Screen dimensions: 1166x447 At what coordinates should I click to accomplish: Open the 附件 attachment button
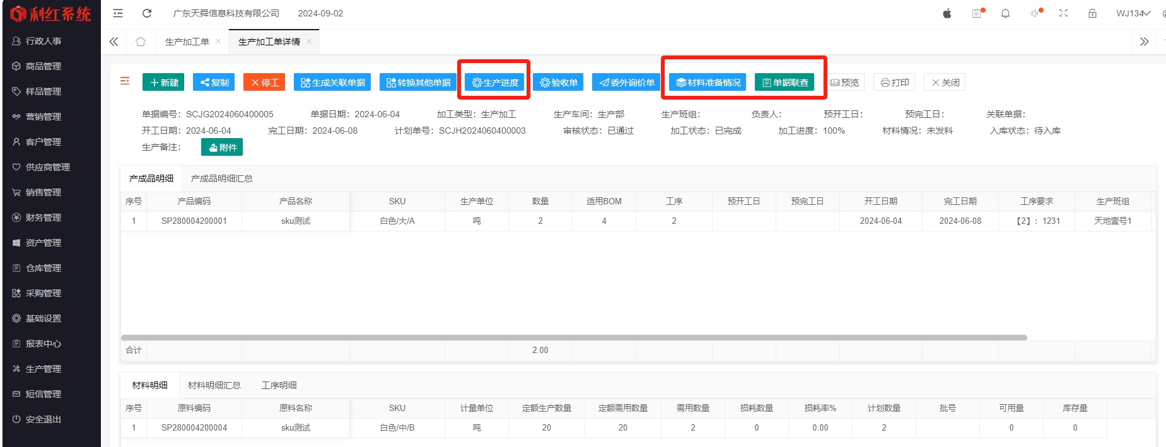(222, 147)
